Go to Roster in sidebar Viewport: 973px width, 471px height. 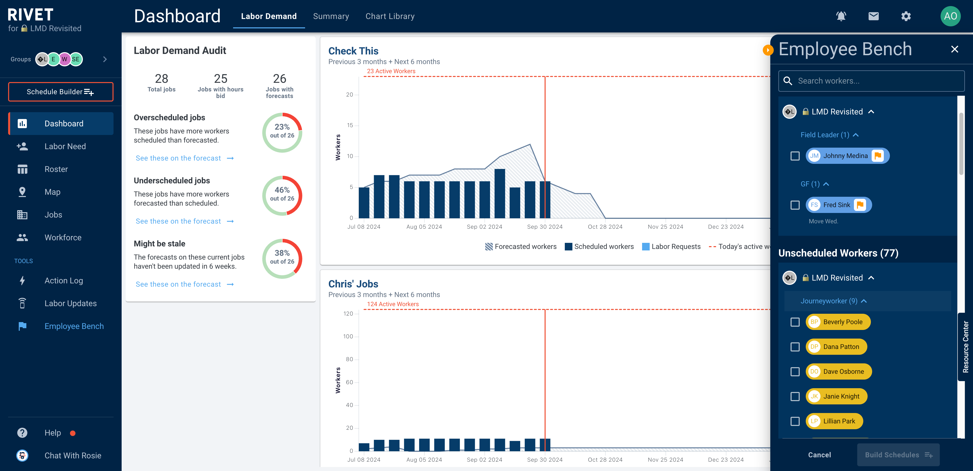tap(61, 169)
